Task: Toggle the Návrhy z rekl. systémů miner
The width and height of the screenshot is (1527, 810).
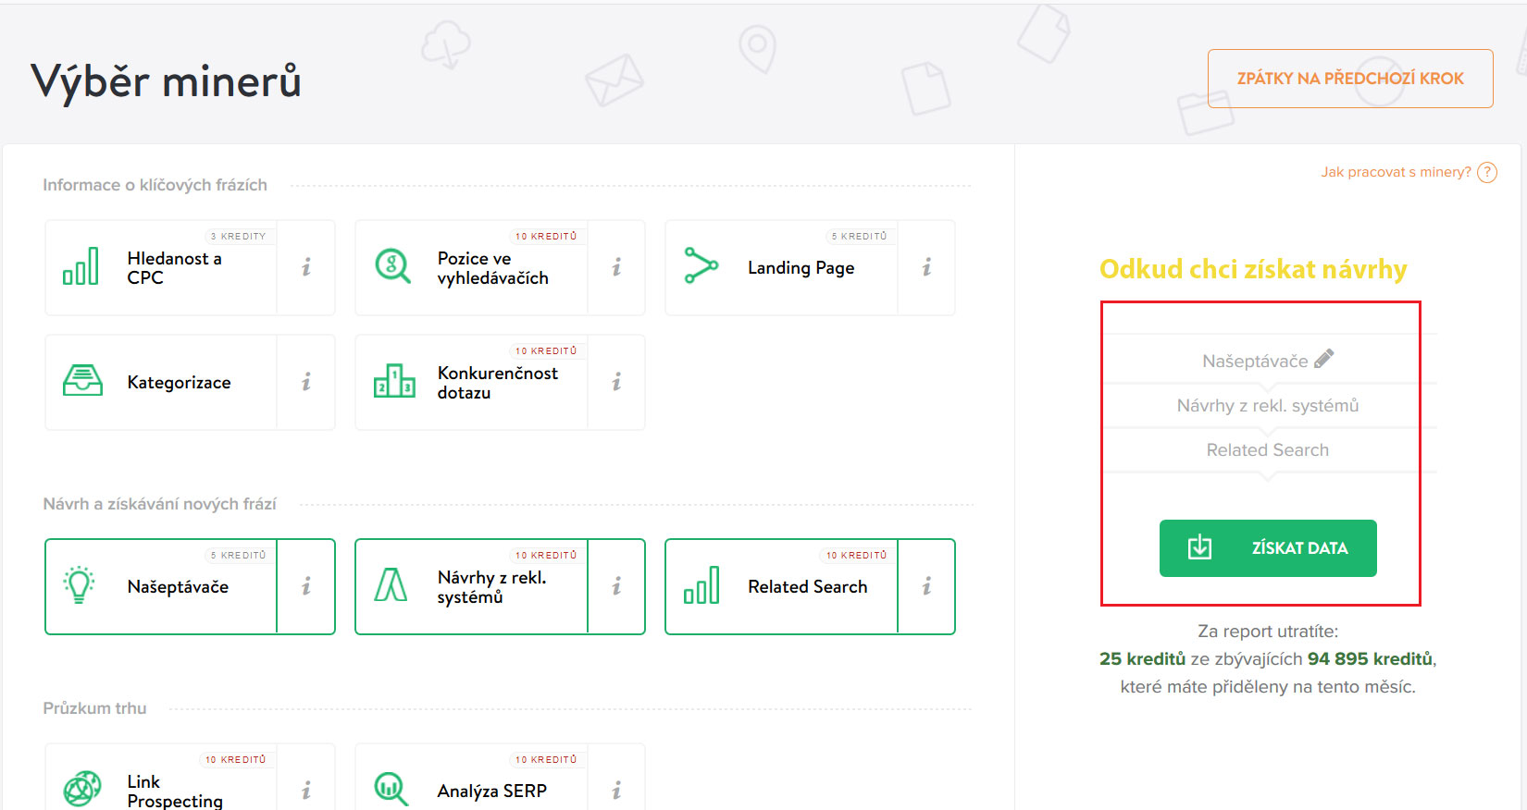Action: click(472, 587)
